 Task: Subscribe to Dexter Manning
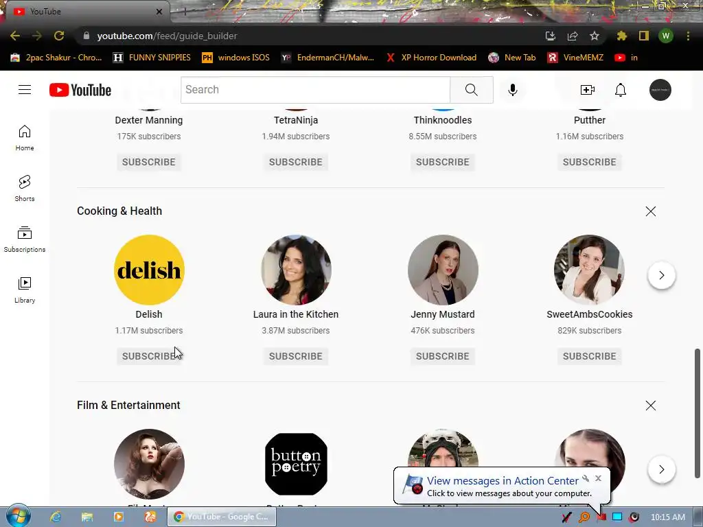click(x=149, y=162)
